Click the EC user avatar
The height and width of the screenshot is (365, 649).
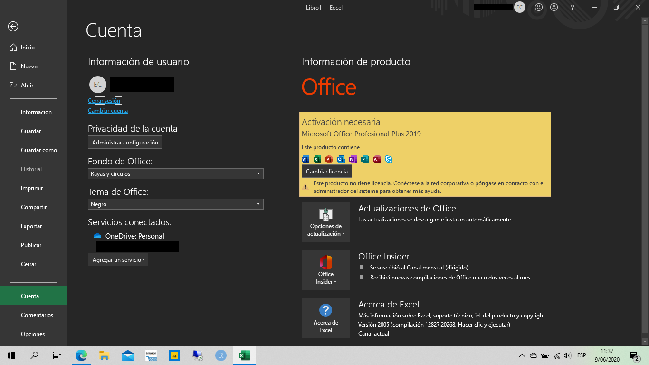pos(98,85)
